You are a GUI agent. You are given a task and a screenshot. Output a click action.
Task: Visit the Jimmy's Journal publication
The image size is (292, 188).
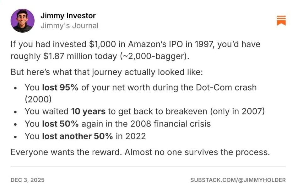[69, 26]
